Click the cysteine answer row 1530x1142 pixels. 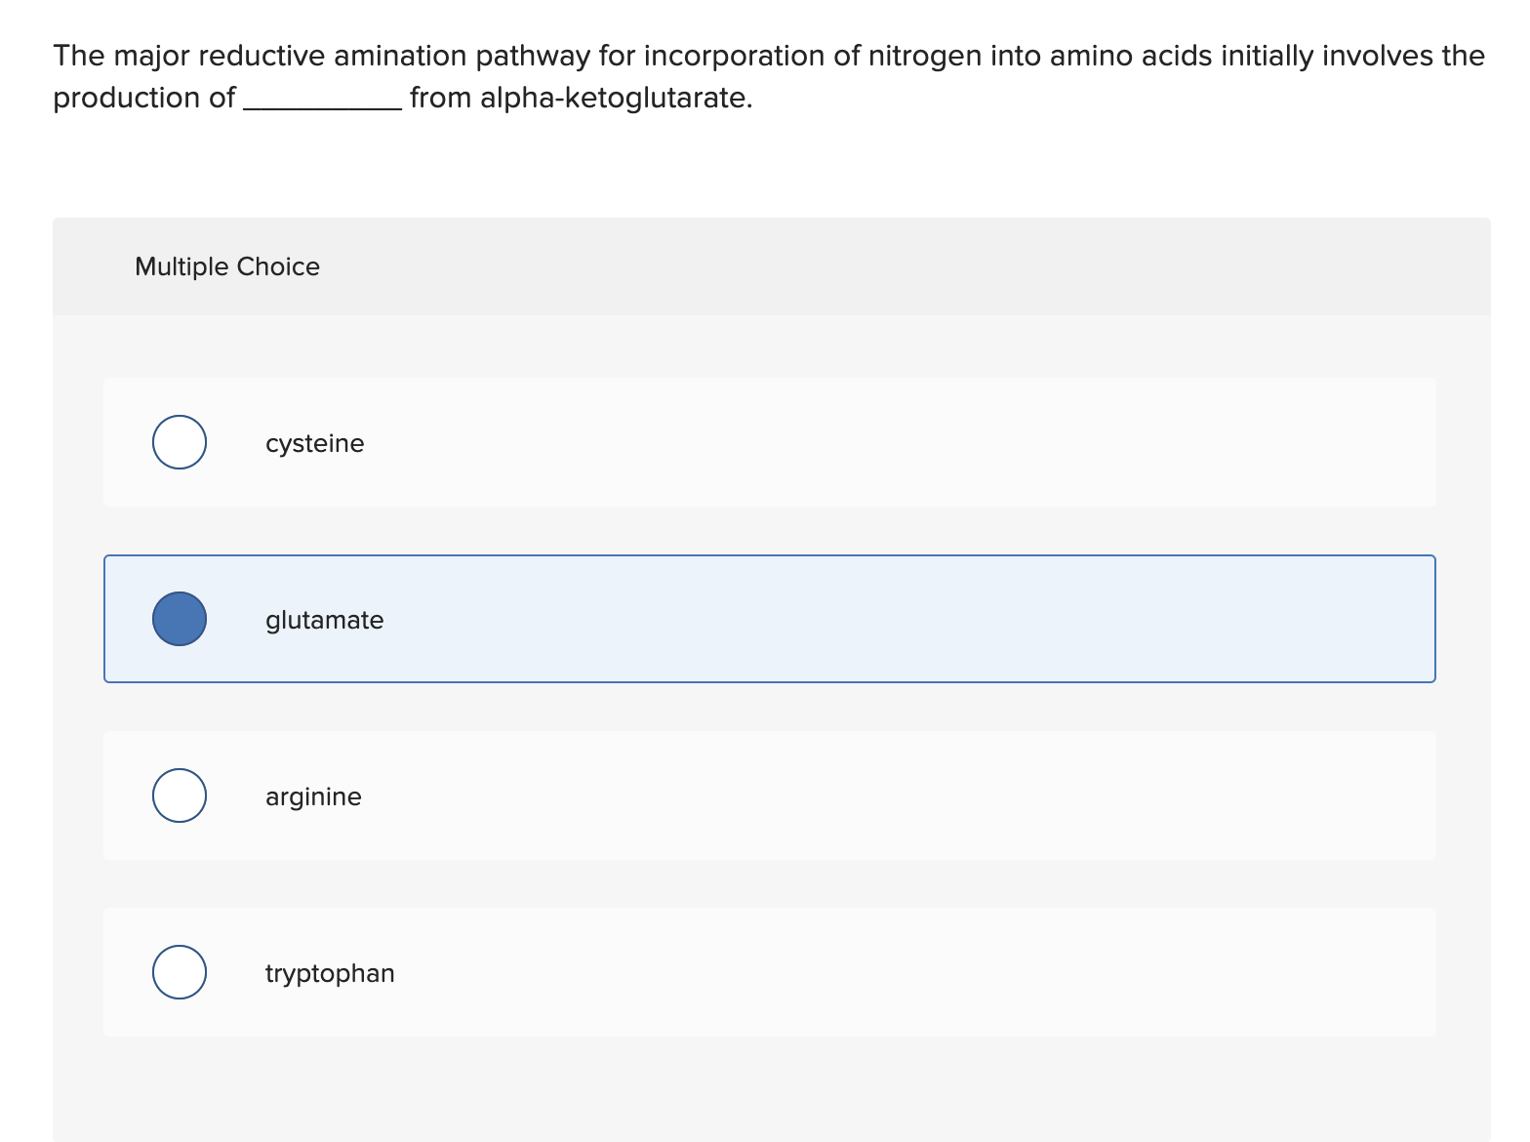pyautogui.click(x=683, y=441)
